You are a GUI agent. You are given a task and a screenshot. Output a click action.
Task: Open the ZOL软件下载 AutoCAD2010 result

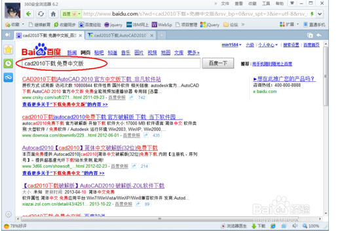tap(93, 186)
